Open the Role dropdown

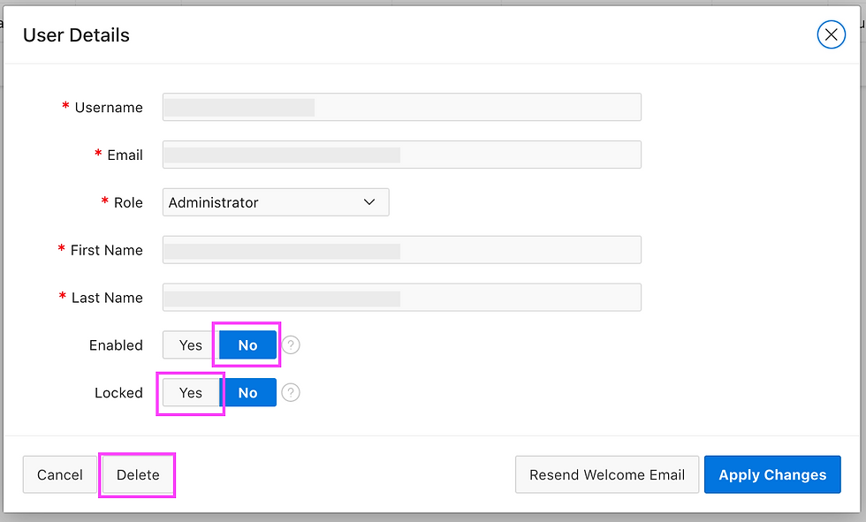point(276,202)
